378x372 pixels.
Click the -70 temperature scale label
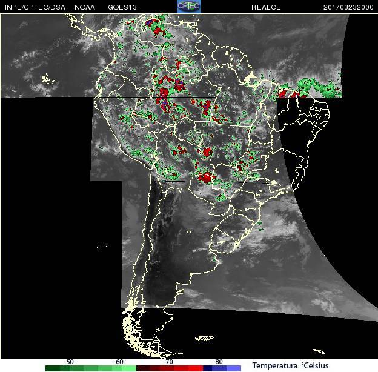(168, 362)
